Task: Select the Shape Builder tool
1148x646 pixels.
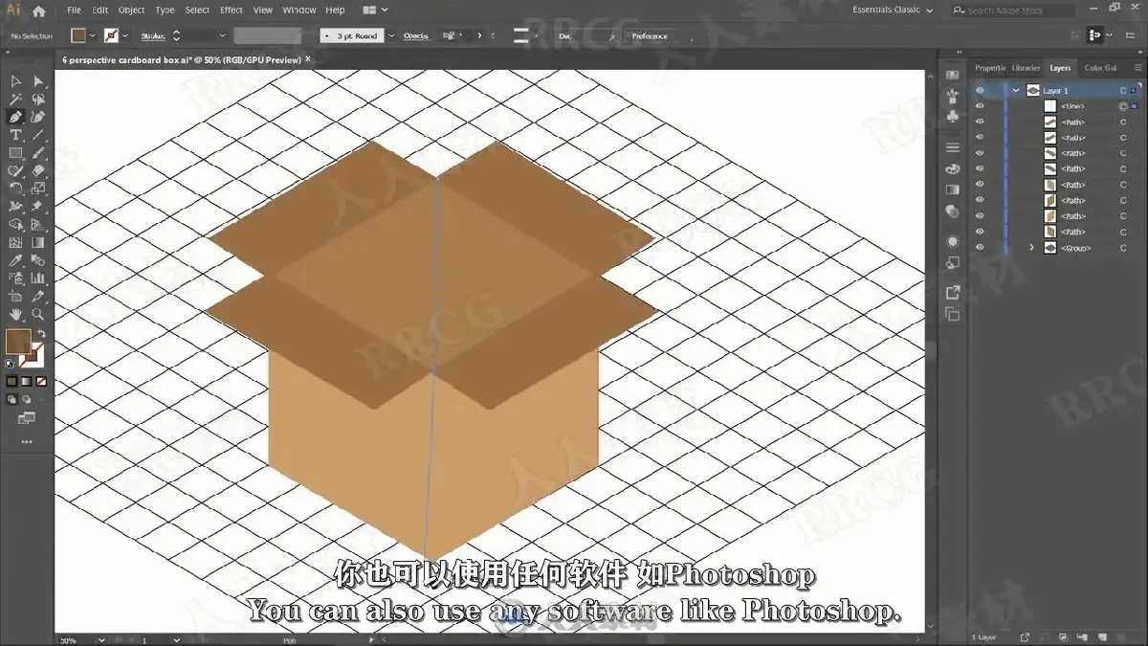Action: pos(15,224)
